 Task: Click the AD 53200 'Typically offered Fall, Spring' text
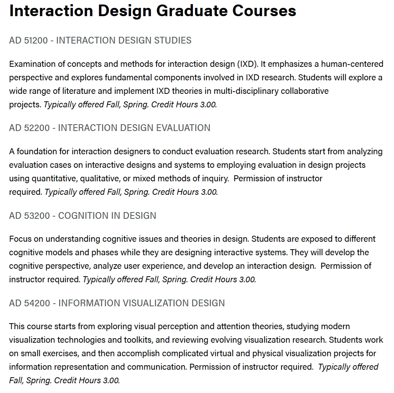coord(135,279)
